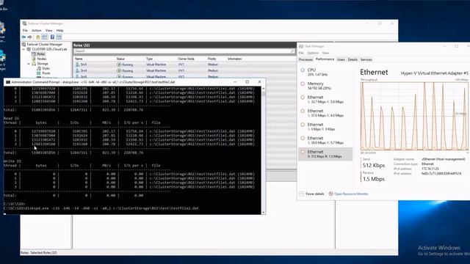Viewport: 470px width, 264px height.
Task: Toggle the Show/Hide Action Pane toolbar icon
Action: coord(59,37)
